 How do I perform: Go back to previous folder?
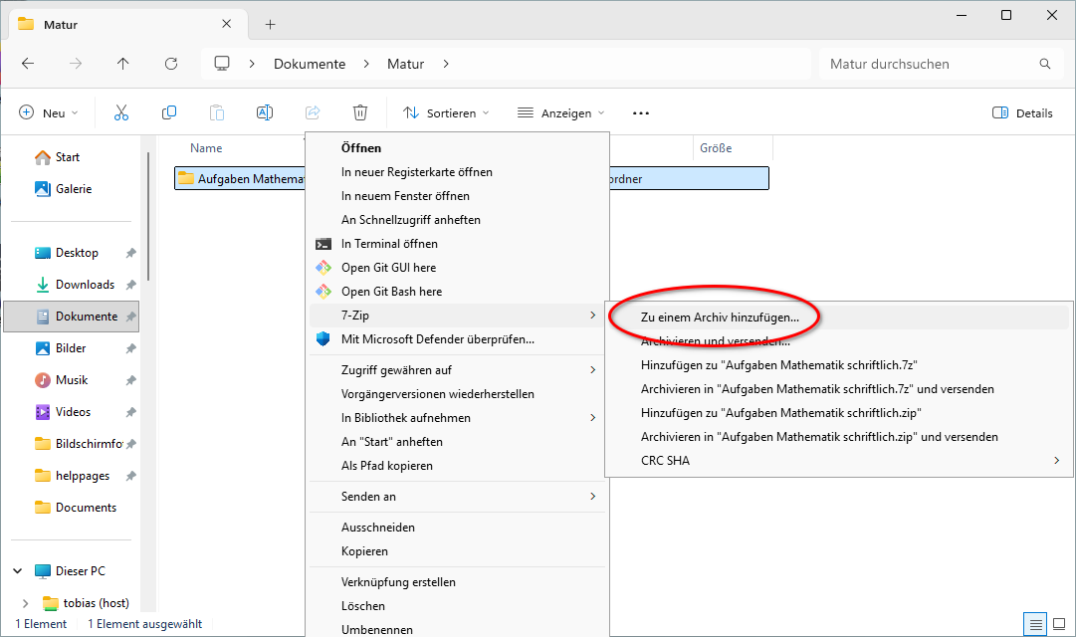tap(28, 64)
